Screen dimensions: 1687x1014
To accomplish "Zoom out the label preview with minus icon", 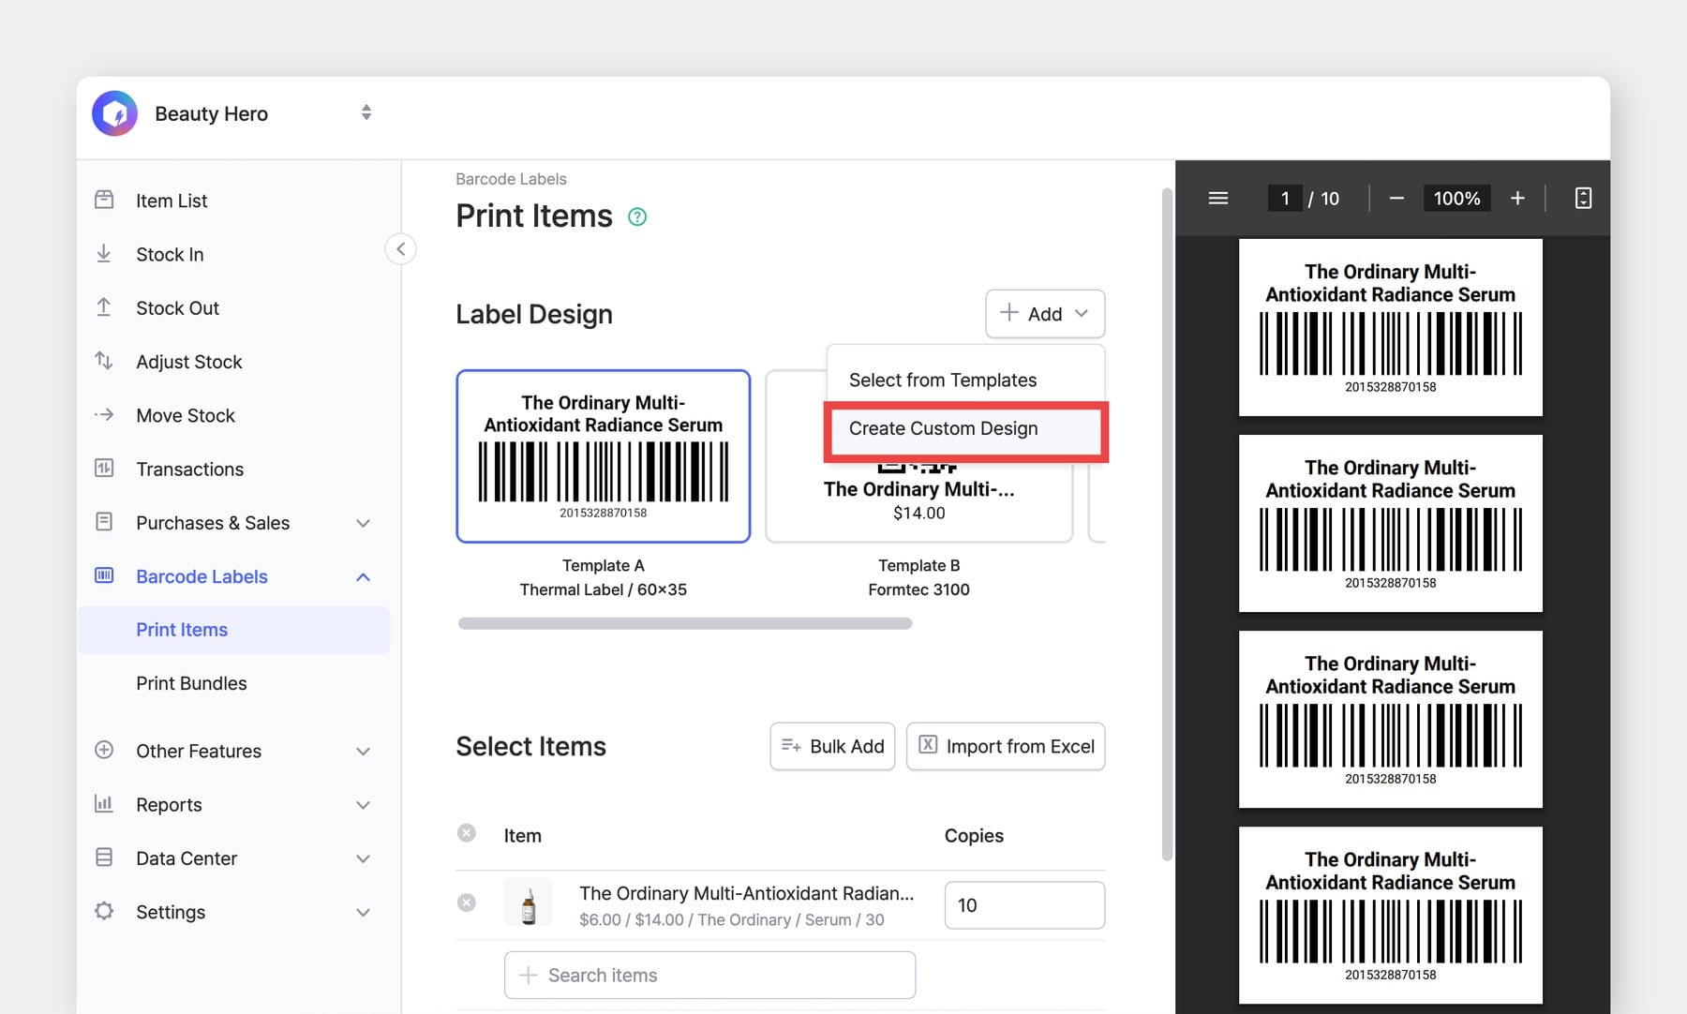I will click(1396, 198).
